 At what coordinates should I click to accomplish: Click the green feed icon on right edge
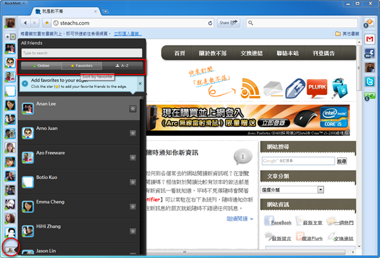click(369, 96)
